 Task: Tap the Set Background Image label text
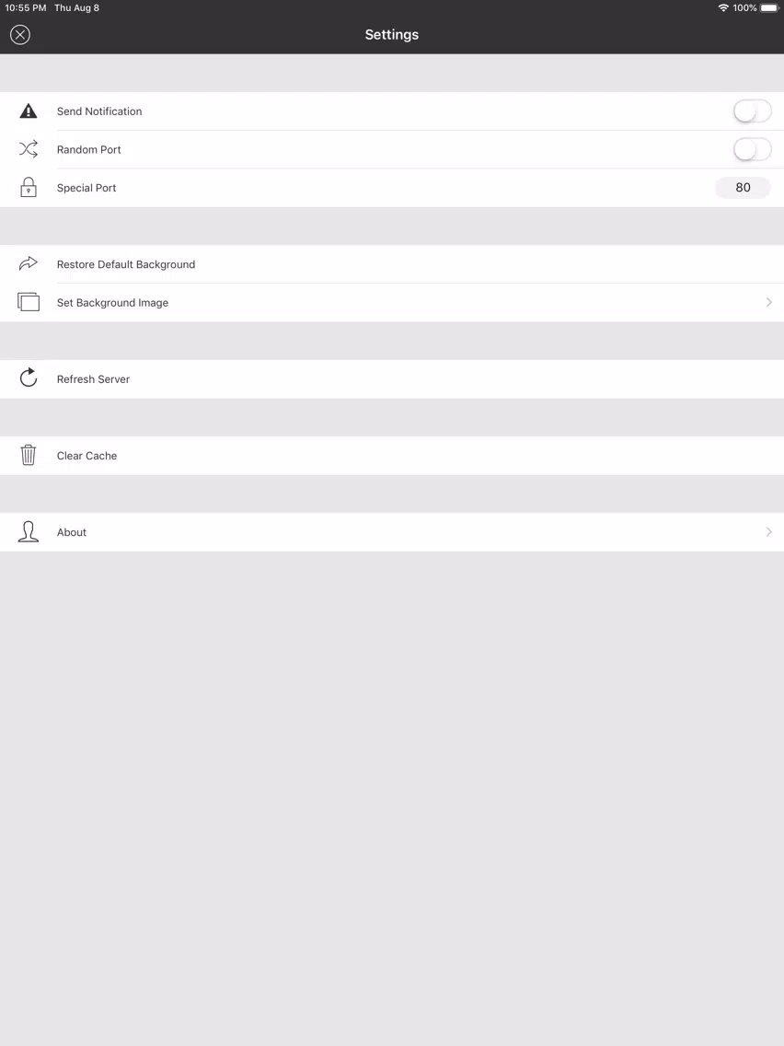click(x=112, y=303)
